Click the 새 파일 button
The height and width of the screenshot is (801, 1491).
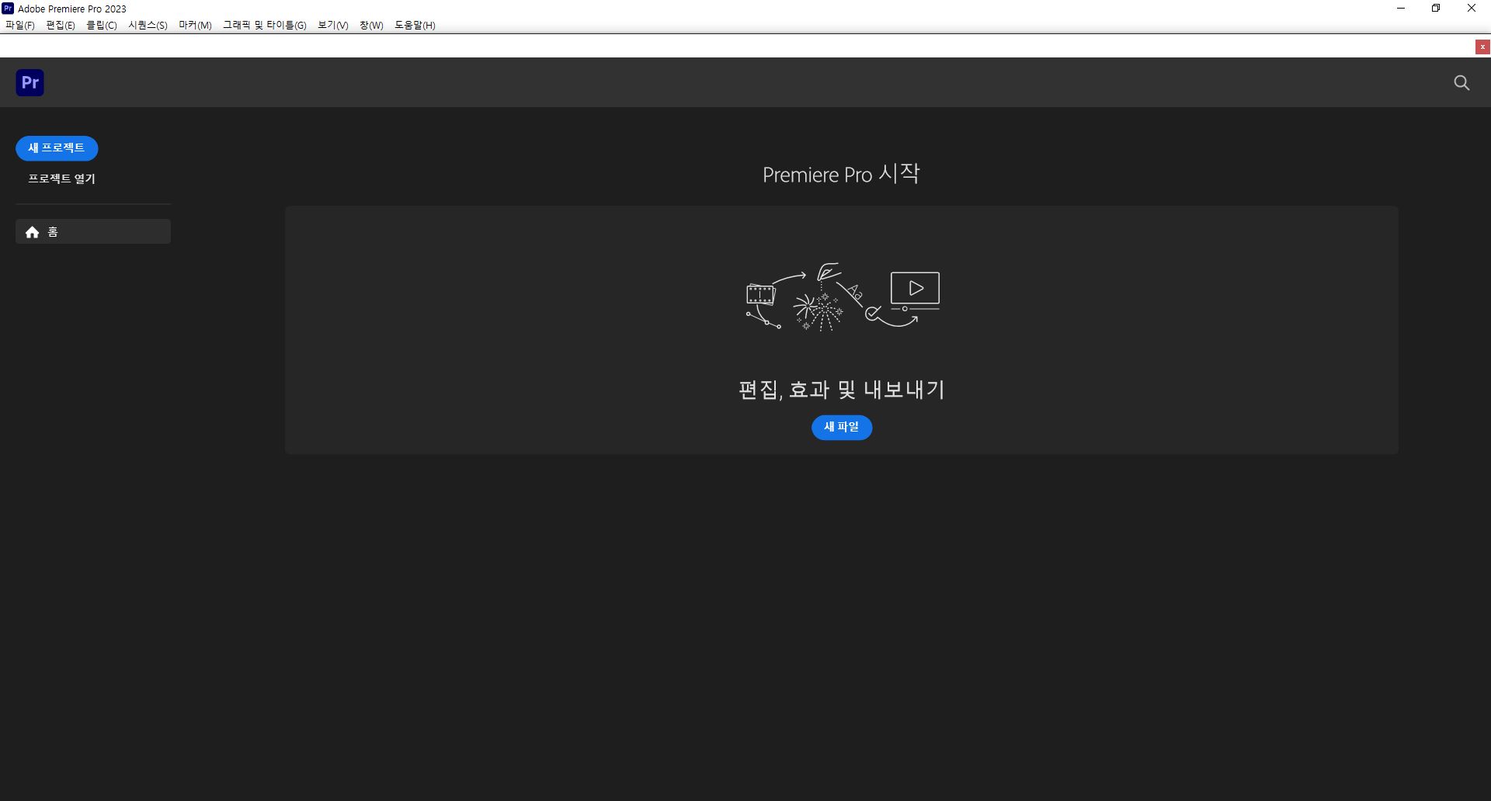pos(842,427)
